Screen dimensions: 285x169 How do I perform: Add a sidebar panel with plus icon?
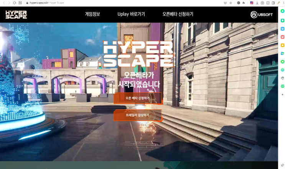tap(282, 94)
